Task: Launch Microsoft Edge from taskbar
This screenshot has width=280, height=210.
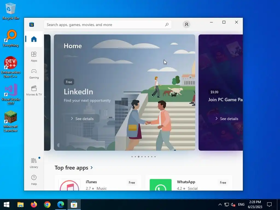Action: (x=60, y=205)
